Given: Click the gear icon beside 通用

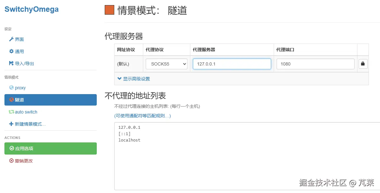Looking at the screenshot, I should pyautogui.click(x=11, y=51).
